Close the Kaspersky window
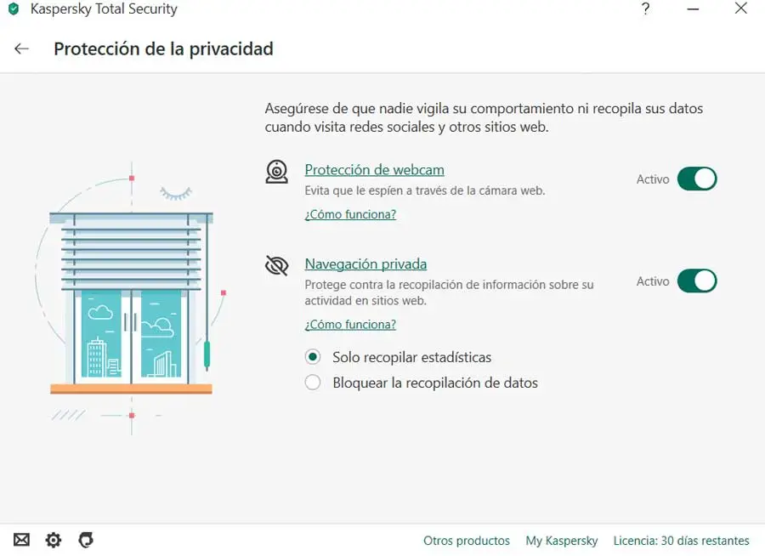The image size is (765, 556). click(x=740, y=9)
